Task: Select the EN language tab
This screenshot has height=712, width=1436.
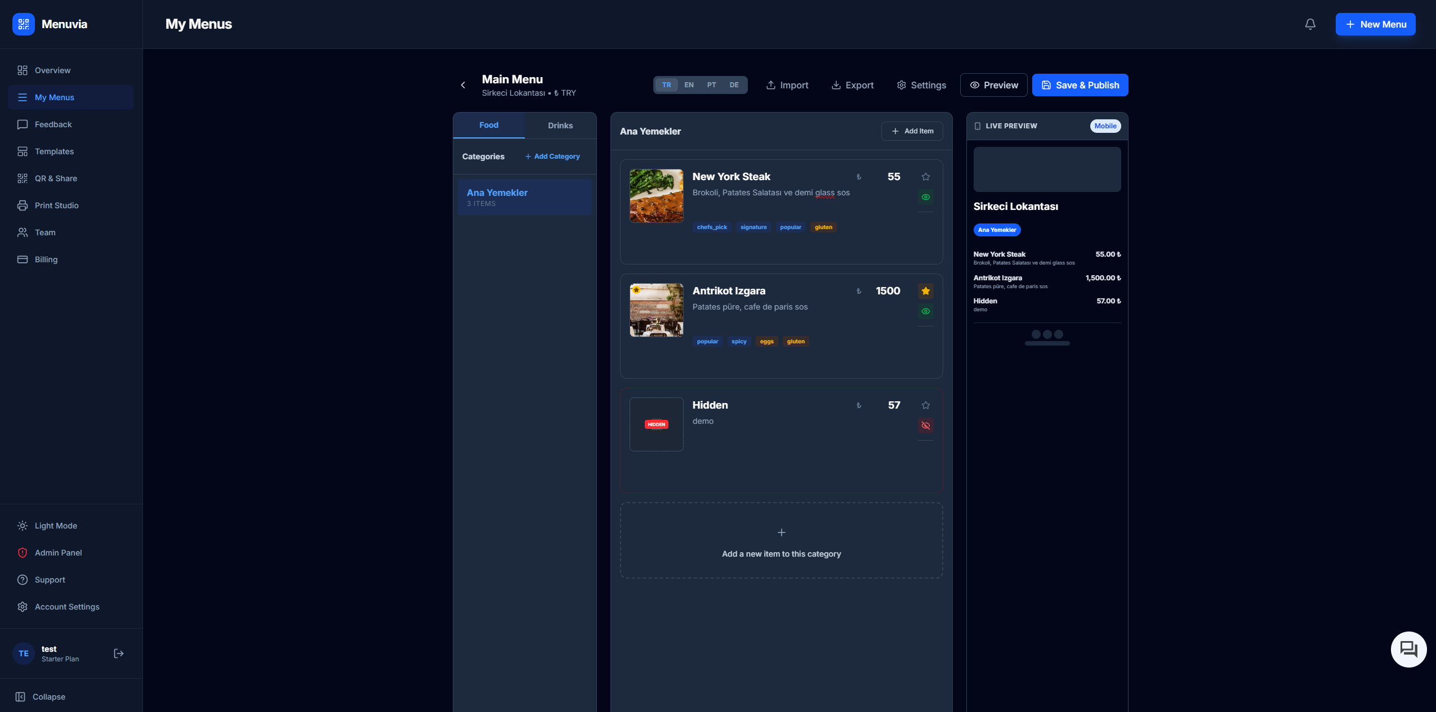Action: [688, 85]
